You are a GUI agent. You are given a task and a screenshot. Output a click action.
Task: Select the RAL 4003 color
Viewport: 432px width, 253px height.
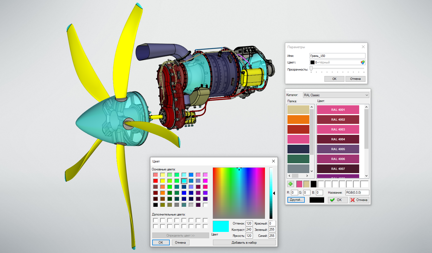(338, 129)
